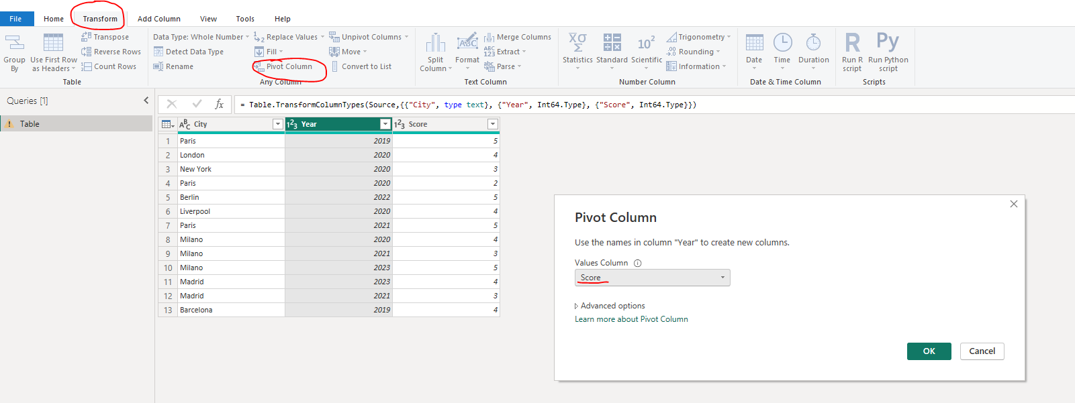The width and height of the screenshot is (1075, 403).
Task: Switch to the Home tab
Action: pos(54,19)
